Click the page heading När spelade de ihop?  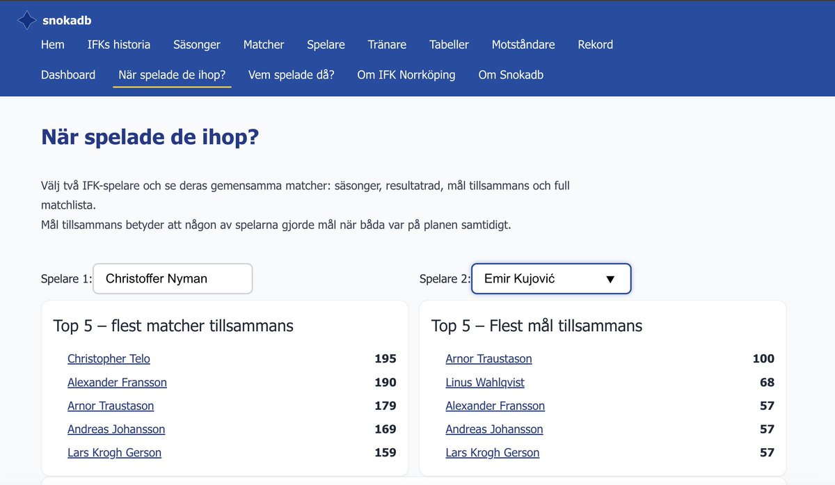tap(150, 137)
